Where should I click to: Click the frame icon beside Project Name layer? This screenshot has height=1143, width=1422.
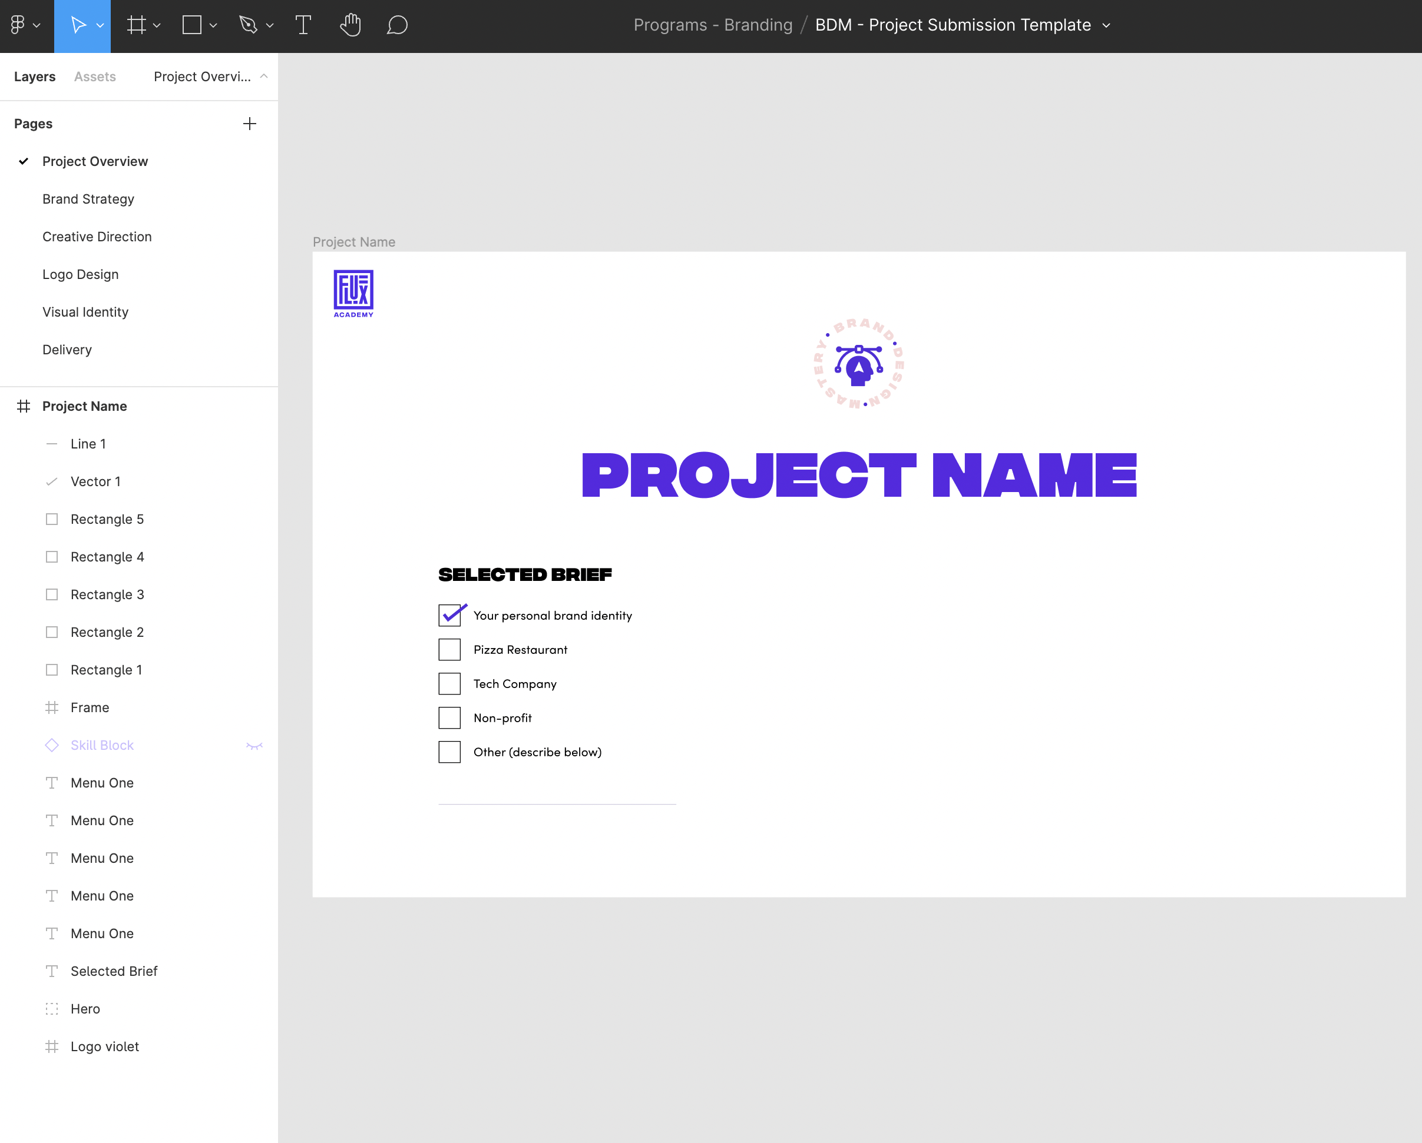click(24, 406)
